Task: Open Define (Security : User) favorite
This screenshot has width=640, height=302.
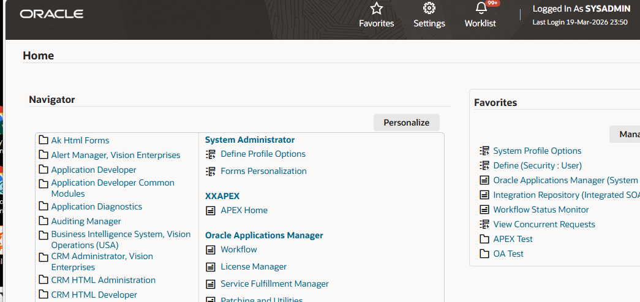Action: [x=537, y=165]
